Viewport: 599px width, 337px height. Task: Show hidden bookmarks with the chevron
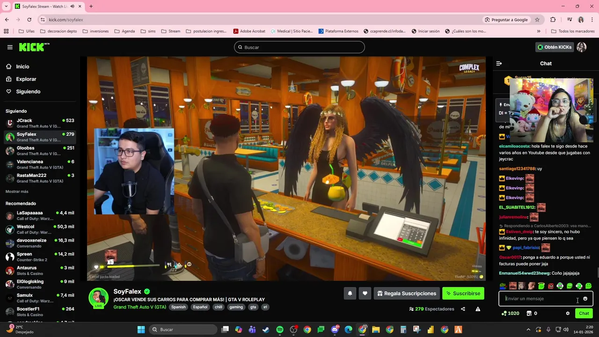(x=539, y=31)
